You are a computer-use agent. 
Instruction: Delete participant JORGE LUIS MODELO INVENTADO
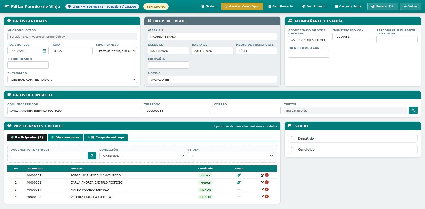tap(267, 175)
